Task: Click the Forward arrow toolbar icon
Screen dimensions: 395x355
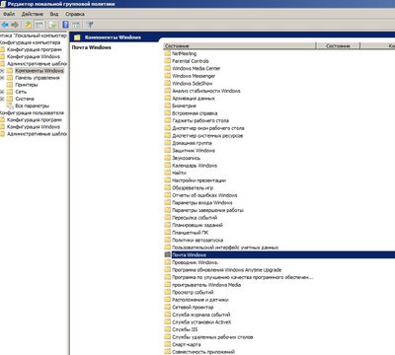Action: (x=15, y=25)
